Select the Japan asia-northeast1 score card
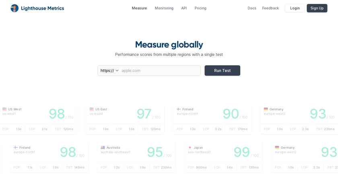338x190 pixels. coord(223,157)
